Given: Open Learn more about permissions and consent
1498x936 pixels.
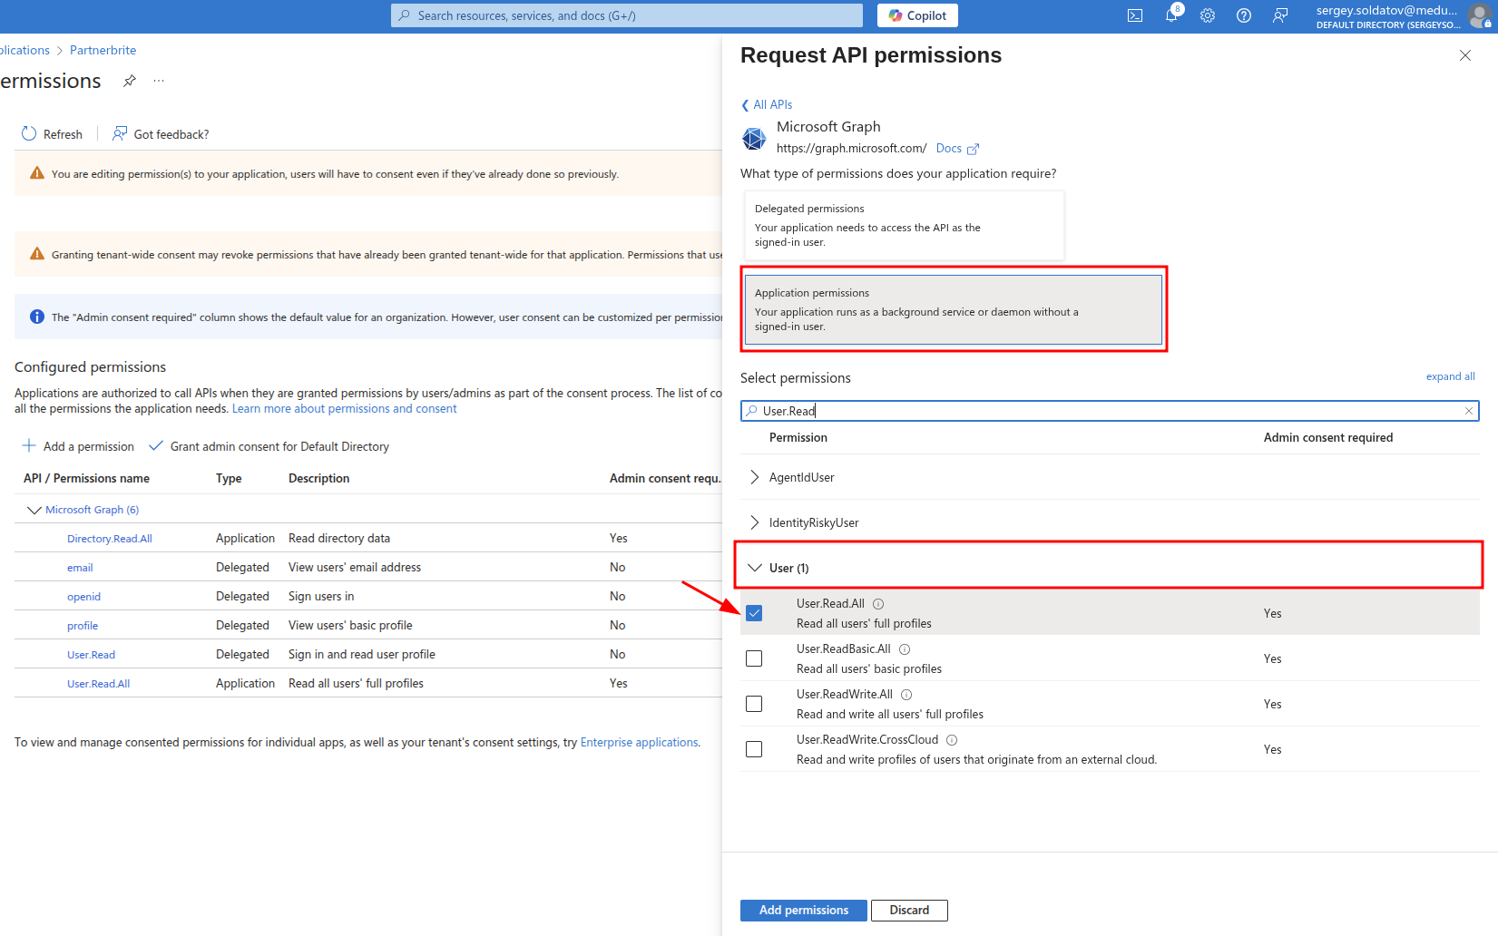Looking at the screenshot, I should point(344,409).
